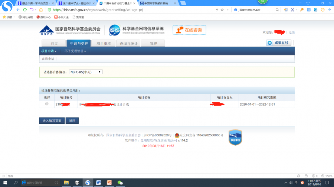
Task: Open the 爱瑞思软件 company link
Action: (159, 140)
